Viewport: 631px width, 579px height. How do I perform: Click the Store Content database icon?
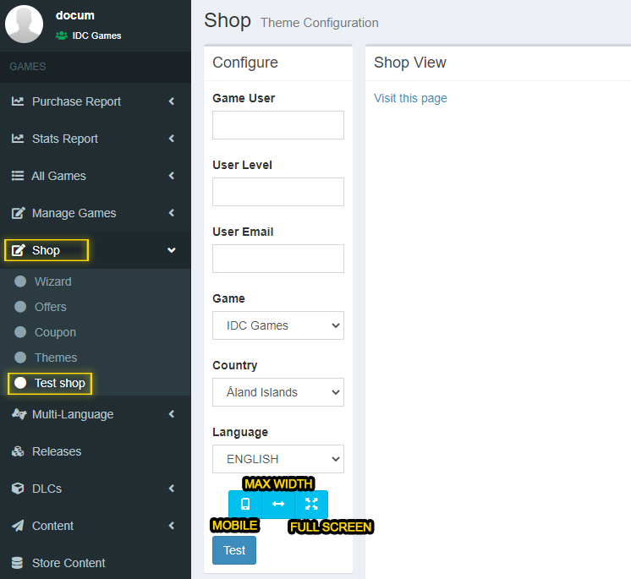17,563
